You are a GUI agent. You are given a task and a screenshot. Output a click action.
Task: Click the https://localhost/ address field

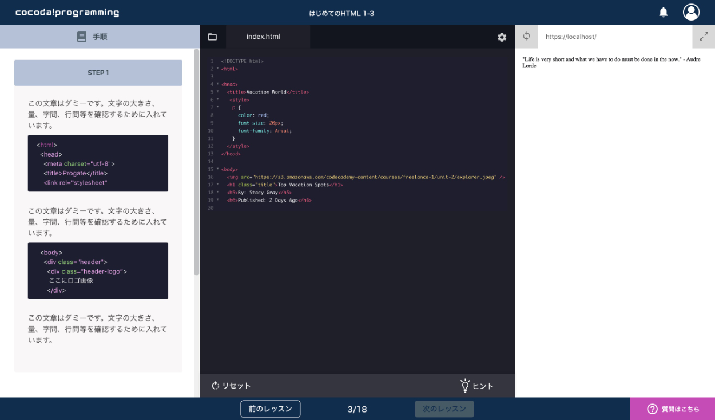614,37
